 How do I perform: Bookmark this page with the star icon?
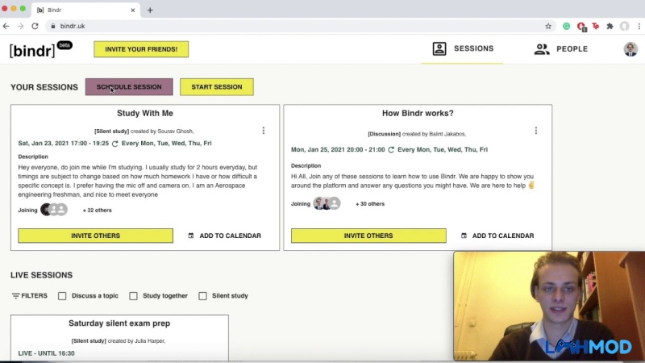coord(548,27)
